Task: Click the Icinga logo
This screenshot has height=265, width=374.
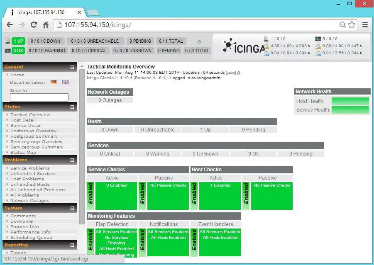Action: 244,46
